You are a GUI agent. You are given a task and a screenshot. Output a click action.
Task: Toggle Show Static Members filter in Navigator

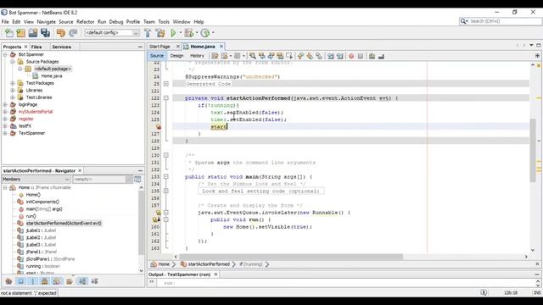point(33,281)
